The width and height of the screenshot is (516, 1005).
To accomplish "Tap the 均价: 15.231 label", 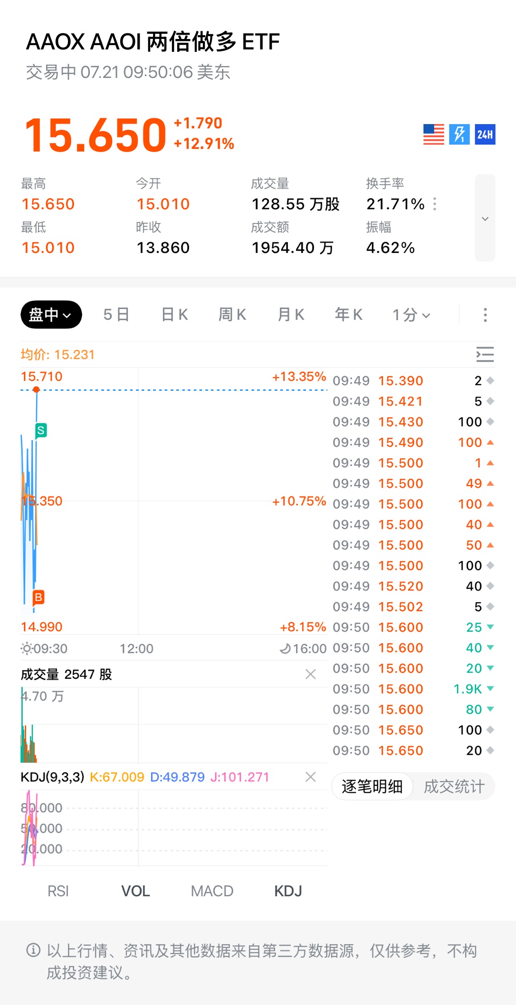I will point(57,355).
